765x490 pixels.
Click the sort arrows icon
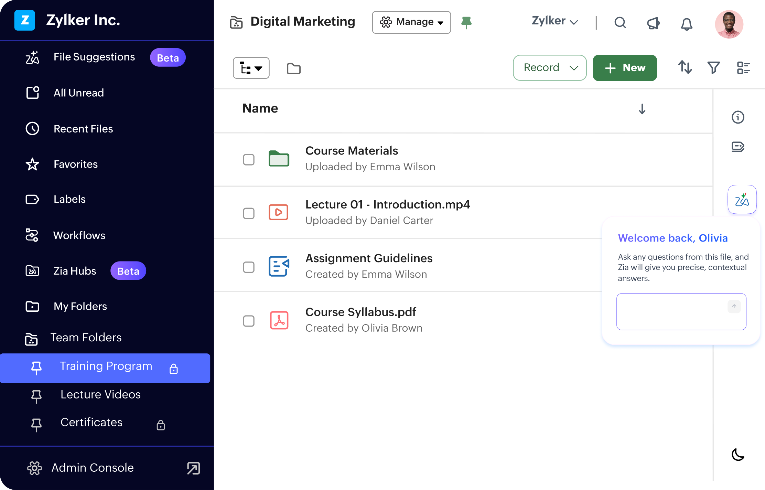point(685,67)
